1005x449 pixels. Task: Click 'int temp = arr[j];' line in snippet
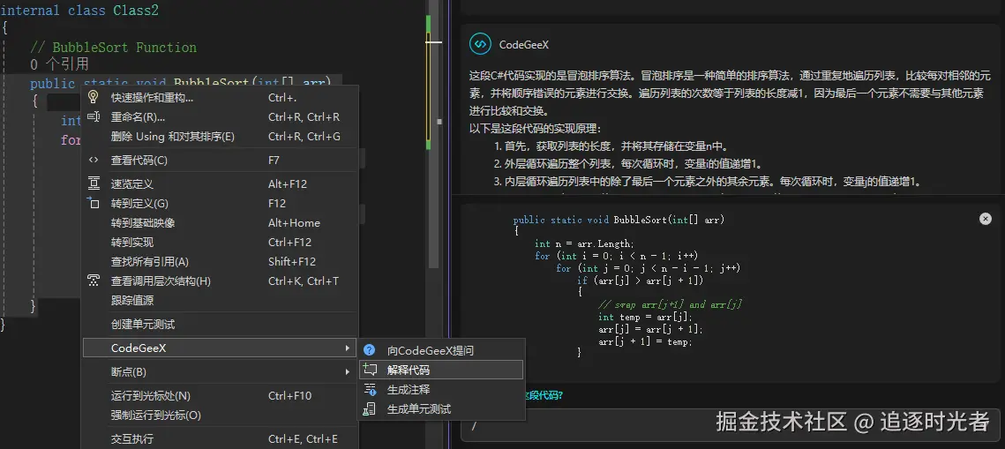coord(645,317)
